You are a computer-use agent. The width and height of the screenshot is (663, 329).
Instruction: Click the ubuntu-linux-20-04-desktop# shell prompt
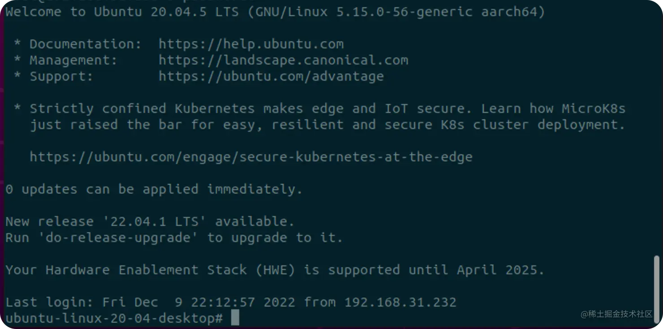pyautogui.click(x=114, y=318)
